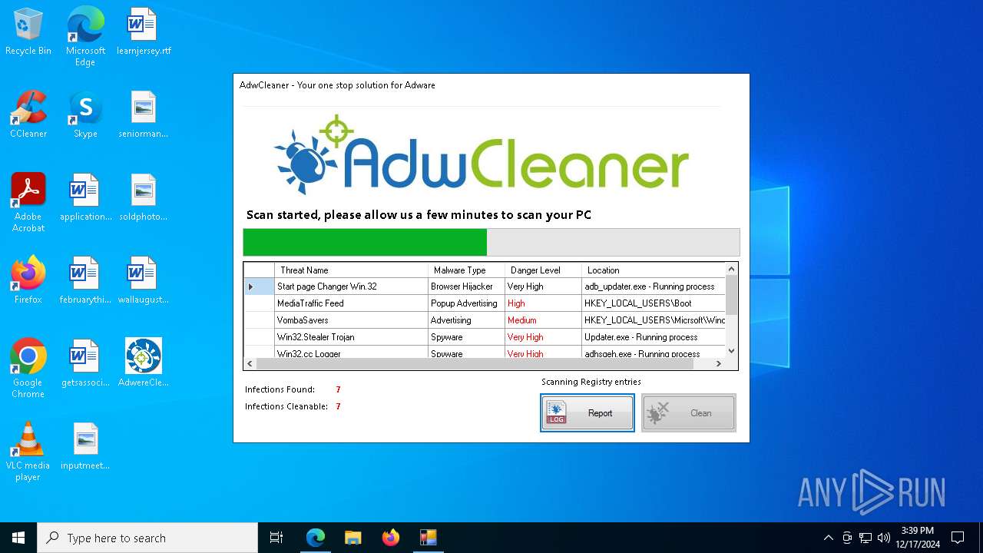This screenshot has height=553, width=983.
Task: Select the inputmeet image file icon
Action: coord(85,446)
